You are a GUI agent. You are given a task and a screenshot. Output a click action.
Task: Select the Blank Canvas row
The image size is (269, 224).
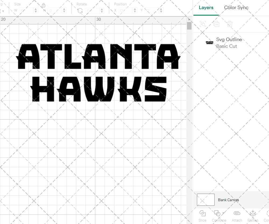tap(231, 200)
